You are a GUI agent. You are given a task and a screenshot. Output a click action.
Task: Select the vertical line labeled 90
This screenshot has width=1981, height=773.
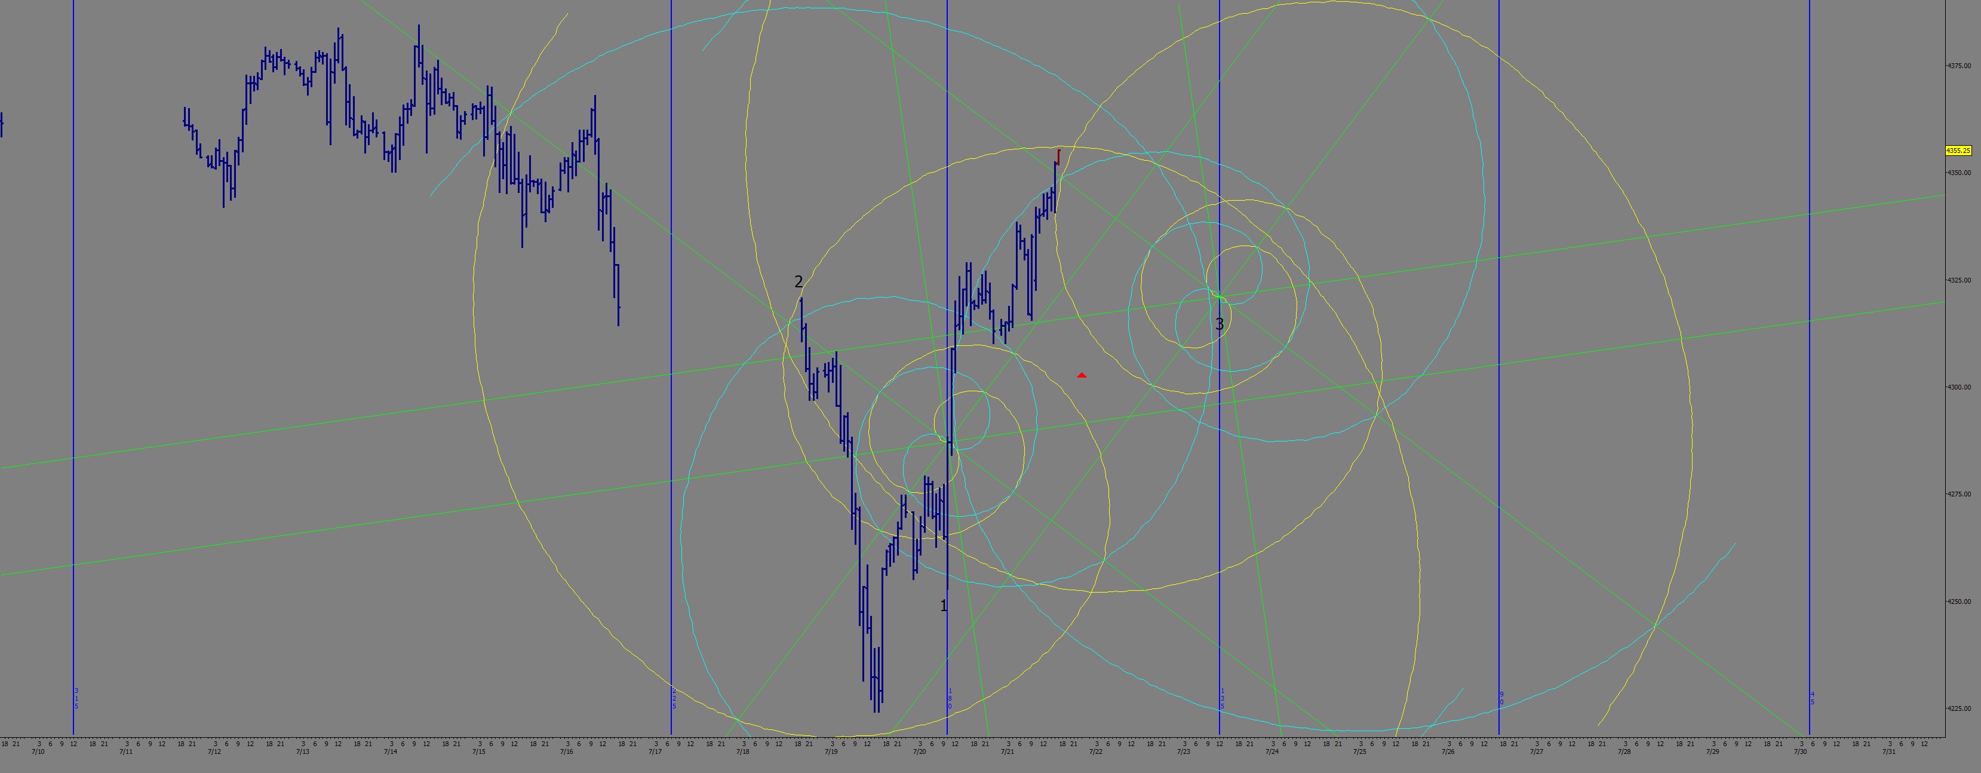click(x=1499, y=367)
